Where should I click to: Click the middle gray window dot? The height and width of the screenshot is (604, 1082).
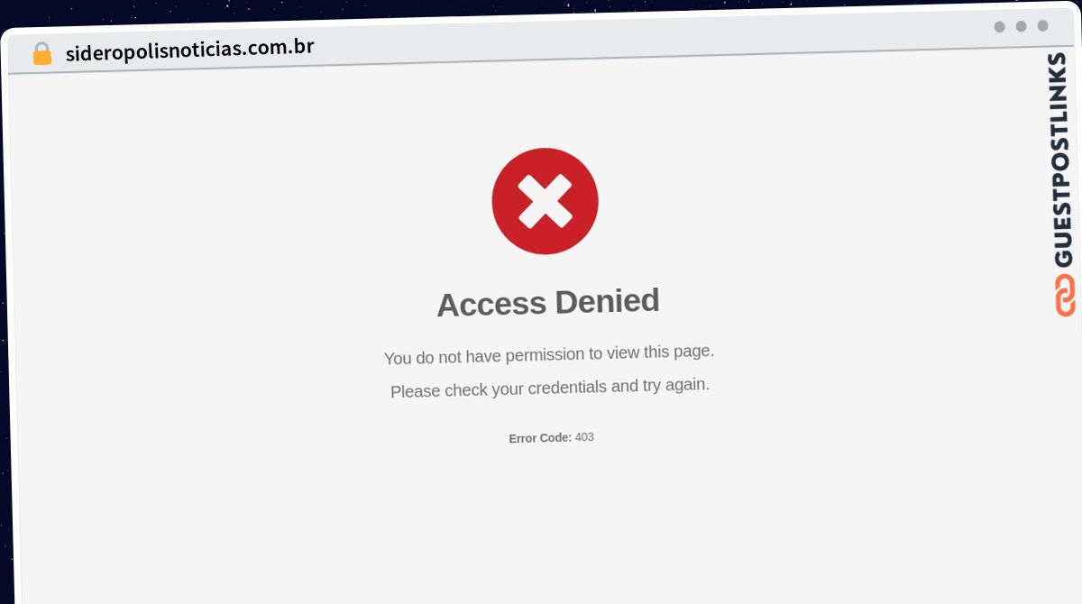coord(1021,26)
